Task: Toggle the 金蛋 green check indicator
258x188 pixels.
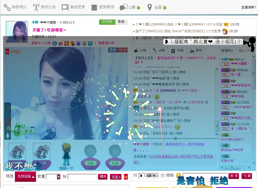Action: click(165, 8)
